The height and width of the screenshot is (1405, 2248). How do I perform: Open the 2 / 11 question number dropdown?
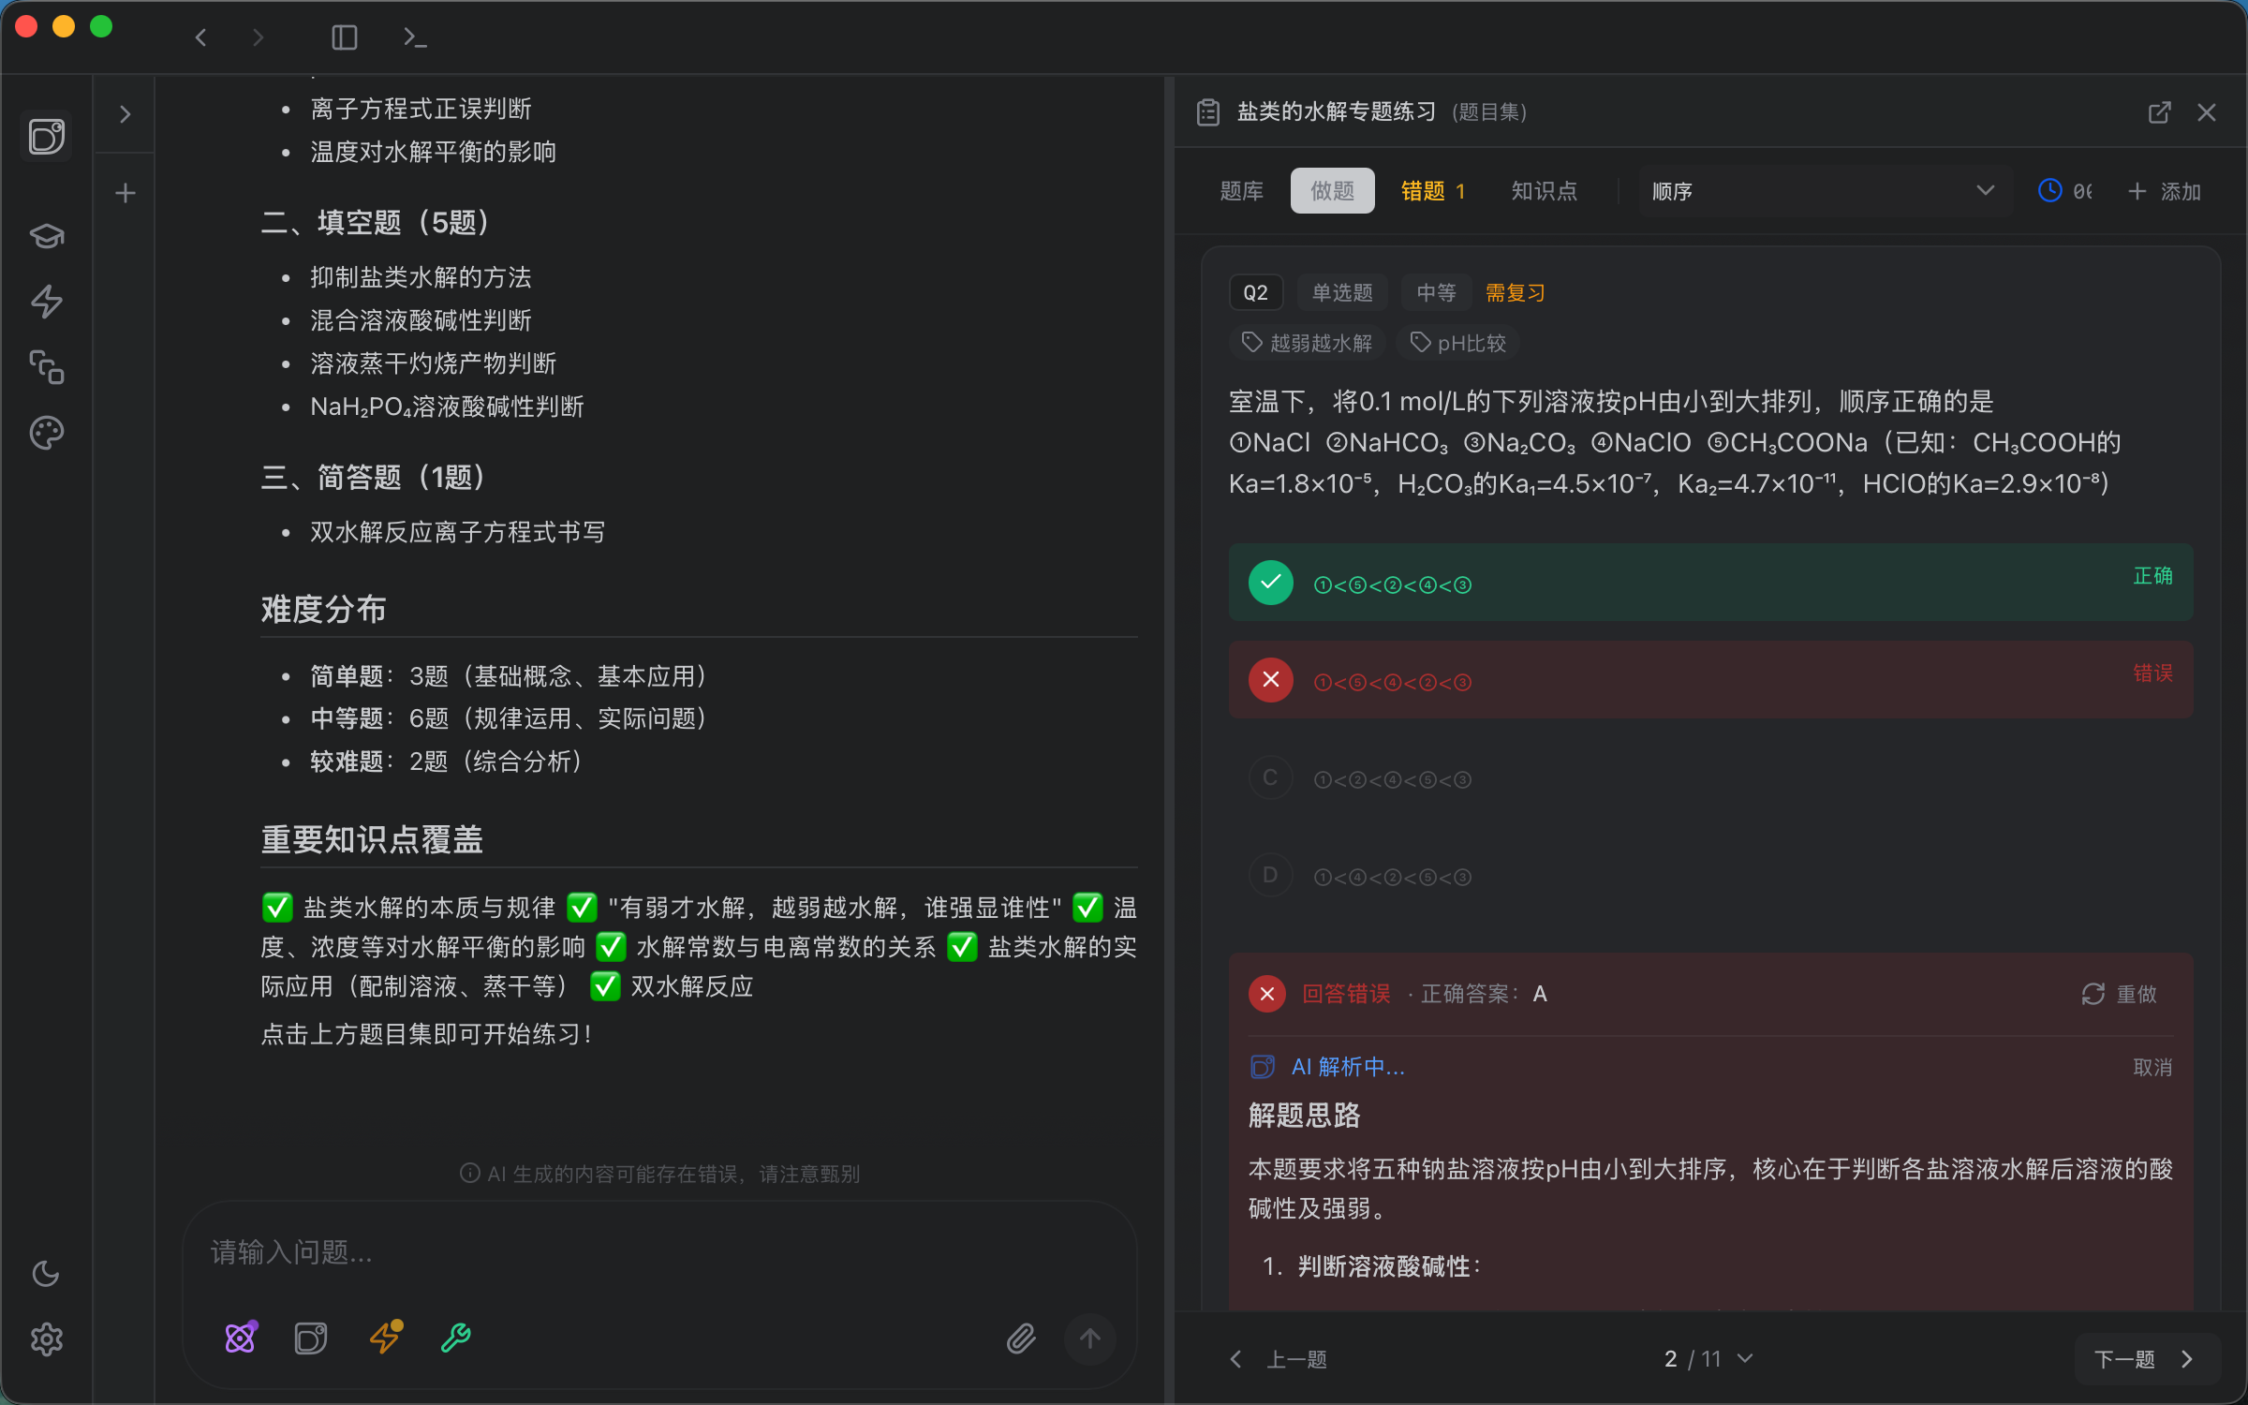click(1708, 1359)
